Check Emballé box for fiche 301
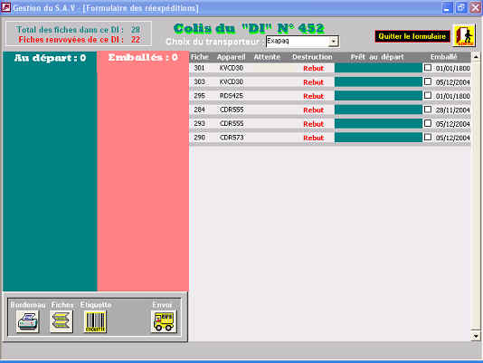The image size is (483, 363). [x=428, y=68]
